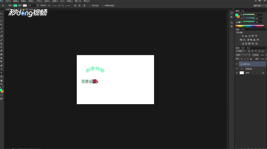Select the Zoom tool
The width and height of the screenshot is (267, 149).
pyautogui.click(x=2, y=84)
